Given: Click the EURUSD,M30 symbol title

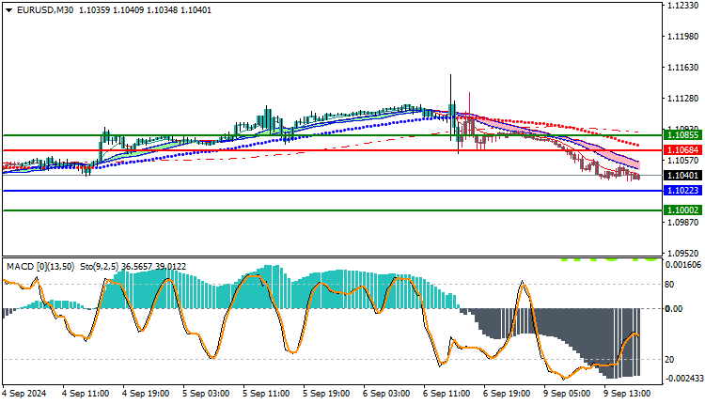Looking at the screenshot, I should click(45, 10).
